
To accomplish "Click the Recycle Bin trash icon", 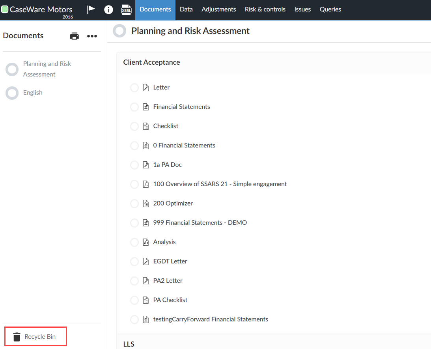I will [16, 336].
